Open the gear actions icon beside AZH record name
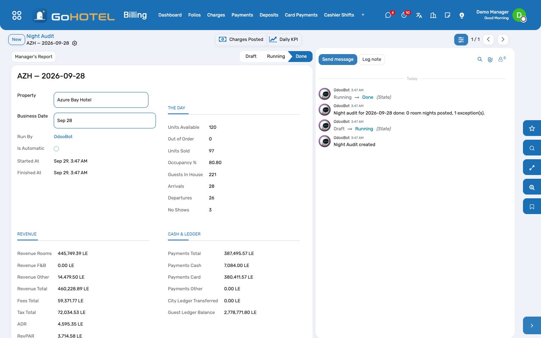This screenshot has width=541, height=338. 75,43
